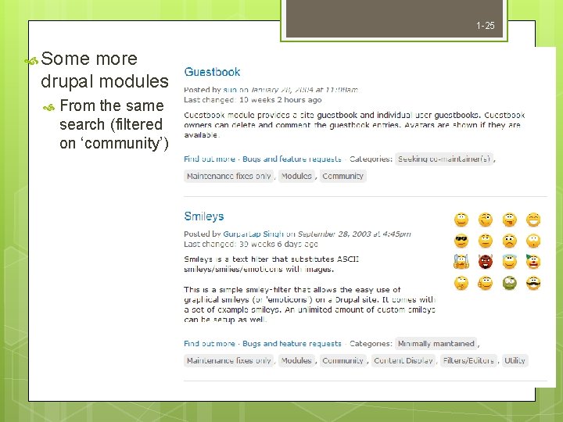Select the 'Utility' category tag
The height and width of the screenshot is (422, 563).
(x=515, y=360)
